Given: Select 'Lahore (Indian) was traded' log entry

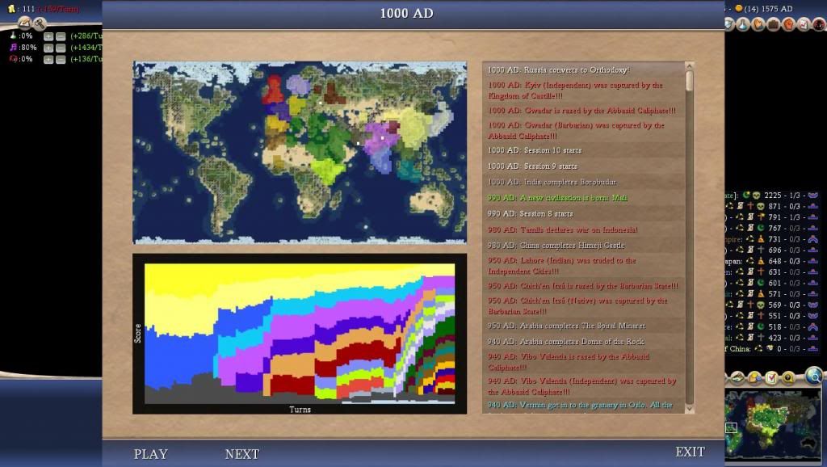Looking at the screenshot, I should pos(584,266).
